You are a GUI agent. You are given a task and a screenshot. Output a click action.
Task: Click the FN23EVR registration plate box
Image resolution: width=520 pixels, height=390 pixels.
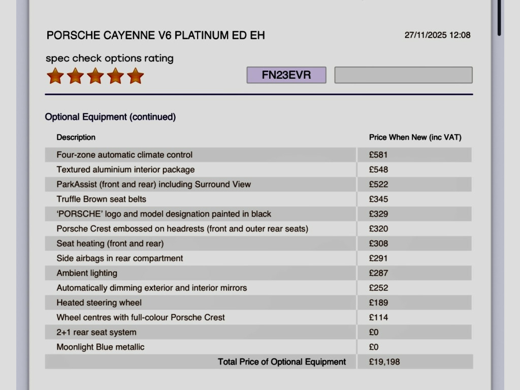pyautogui.click(x=286, y=75)
